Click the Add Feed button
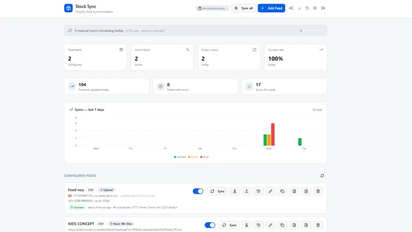 point(271,8)
